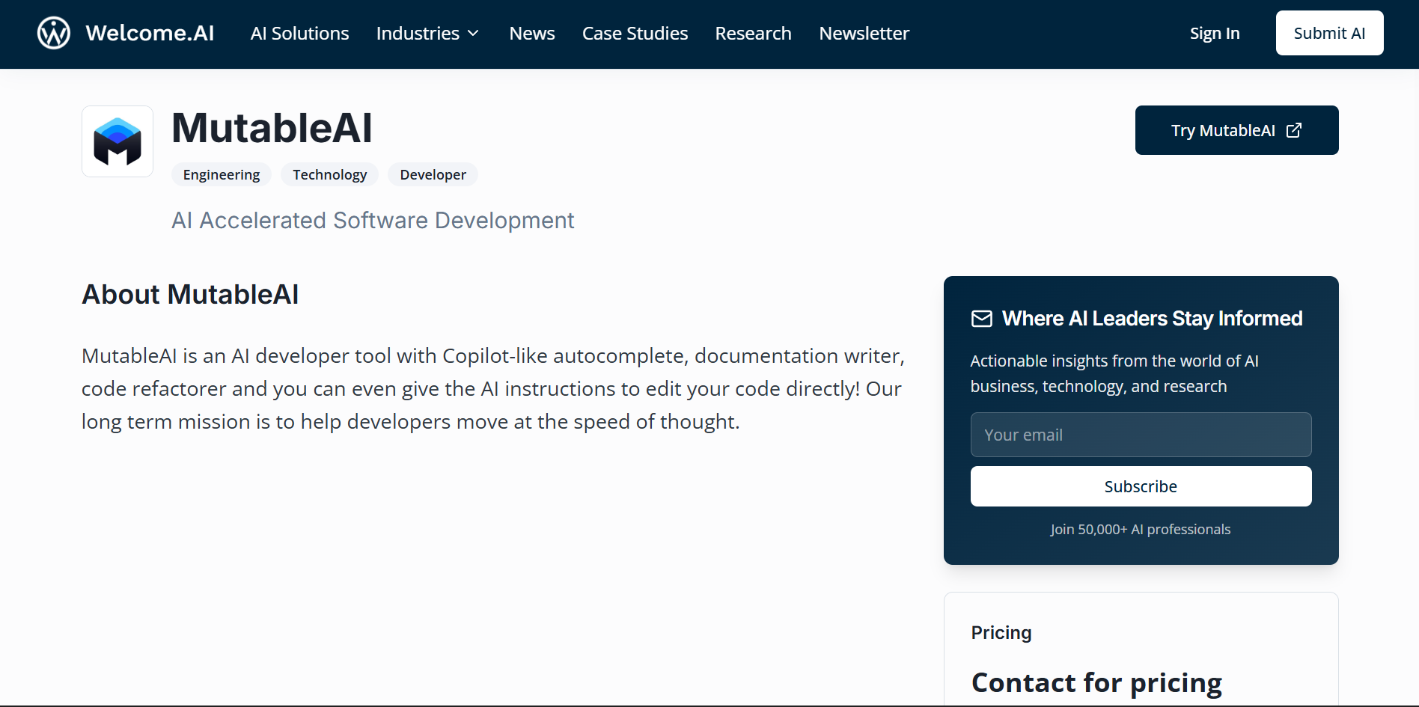The image size is (1419, 707).
Task: Select the Developer tag
Action: click(x=433, y=174)
